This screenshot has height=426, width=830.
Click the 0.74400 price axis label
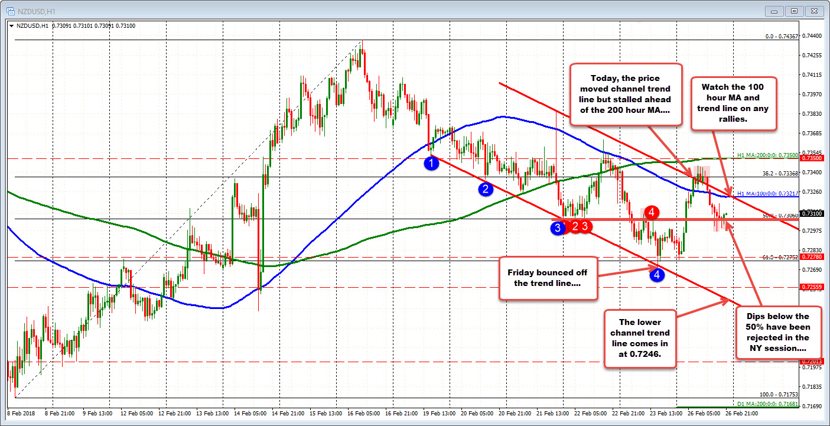tap(813, 36)
